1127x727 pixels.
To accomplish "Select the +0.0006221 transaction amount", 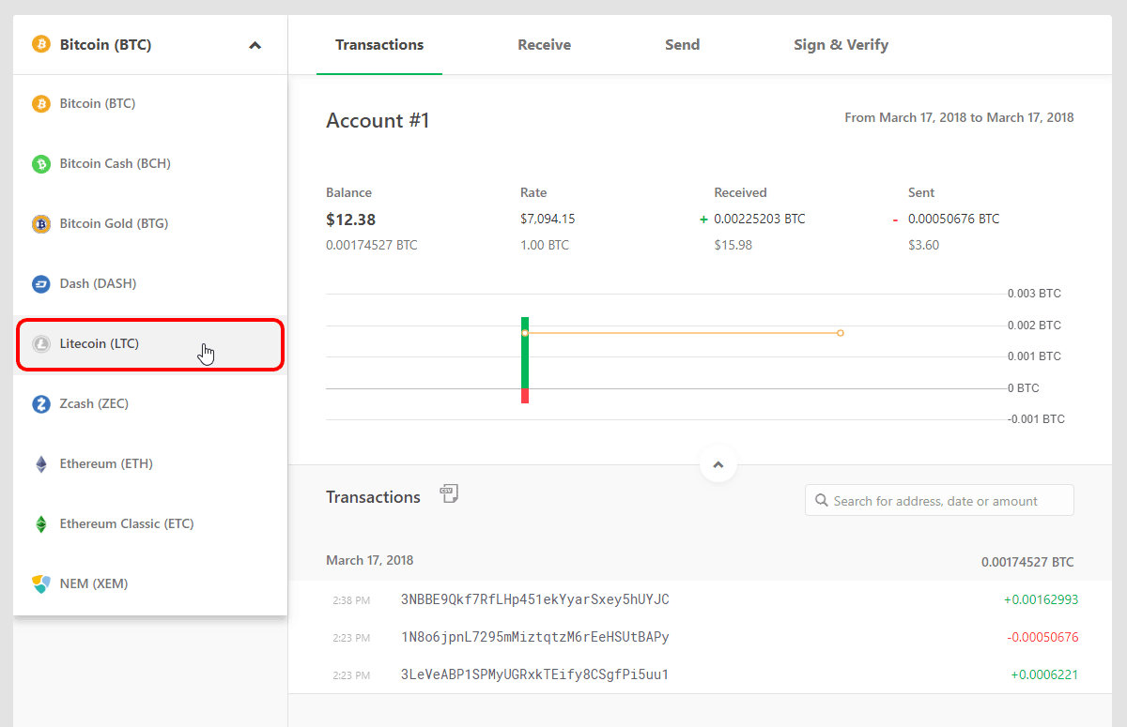I will [x=1045, y=675].
